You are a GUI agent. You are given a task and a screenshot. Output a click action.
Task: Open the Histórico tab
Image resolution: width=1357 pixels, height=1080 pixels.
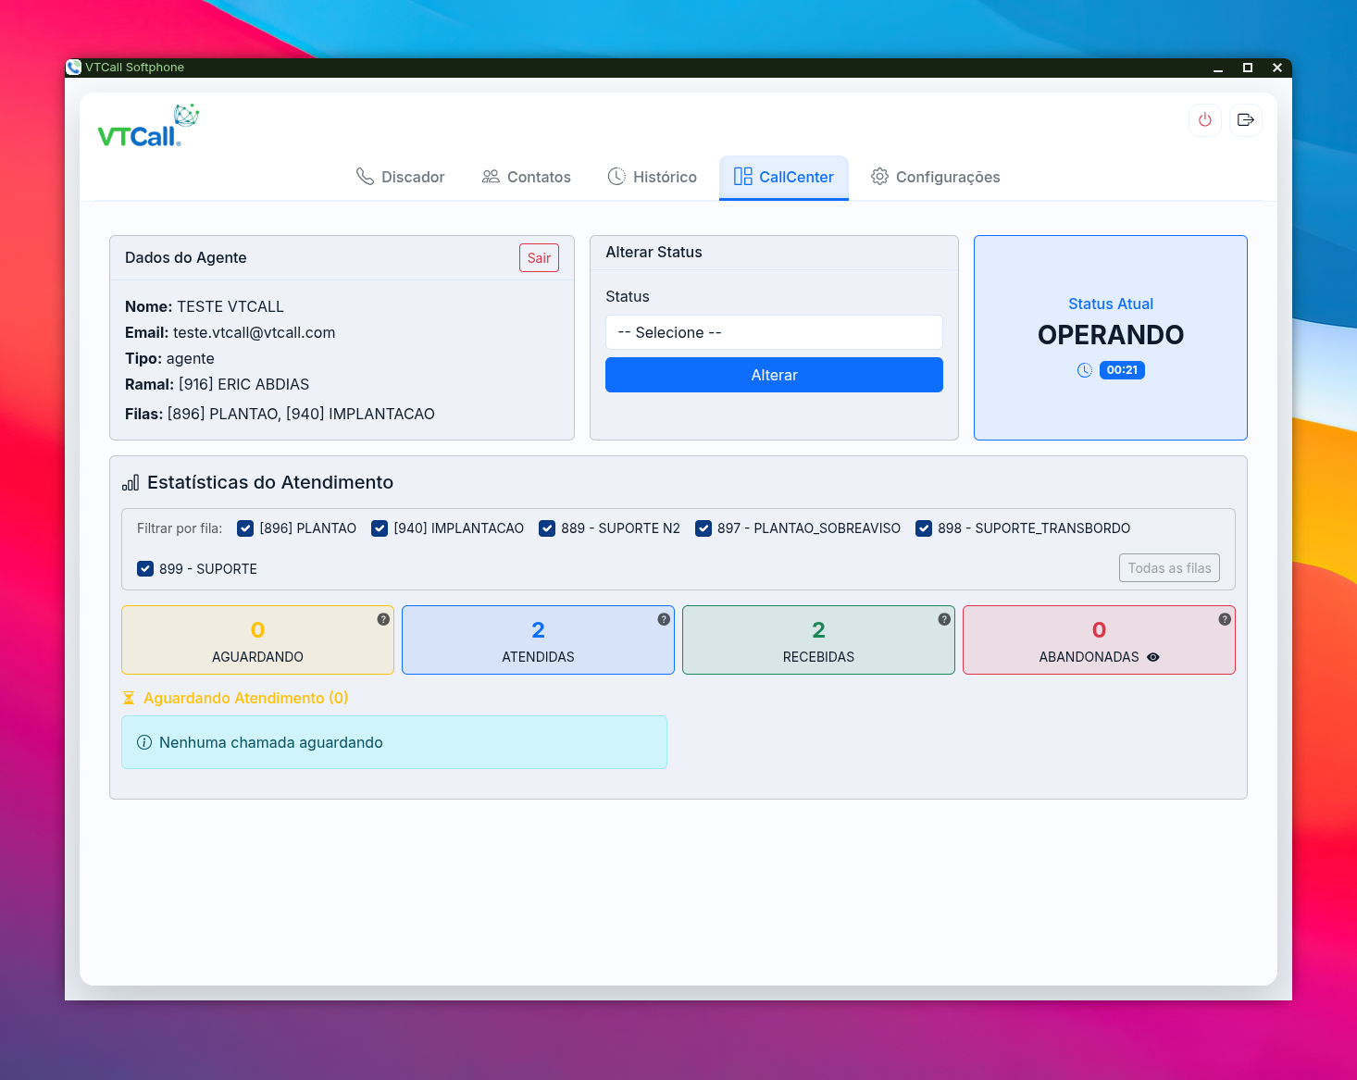coord(653,177)
